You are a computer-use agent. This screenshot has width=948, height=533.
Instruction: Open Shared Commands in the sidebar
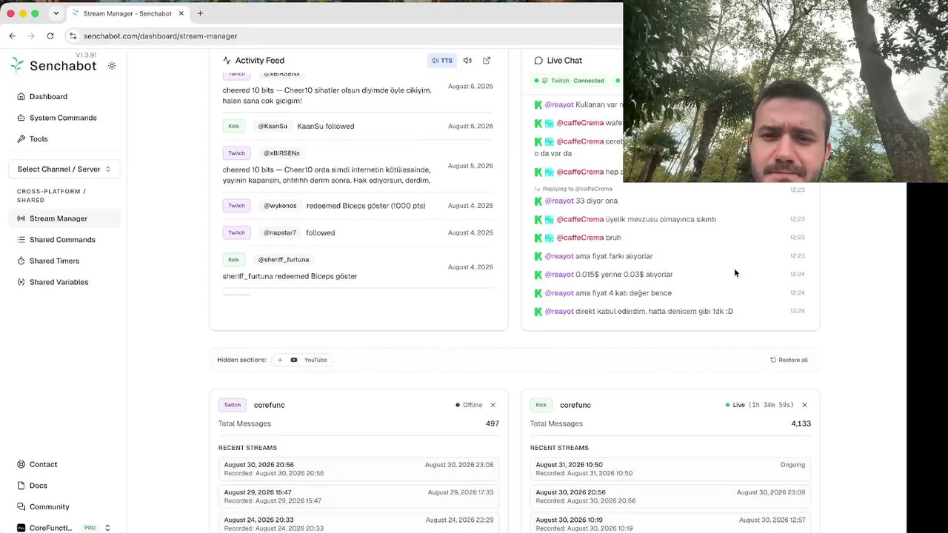[64, 240]
